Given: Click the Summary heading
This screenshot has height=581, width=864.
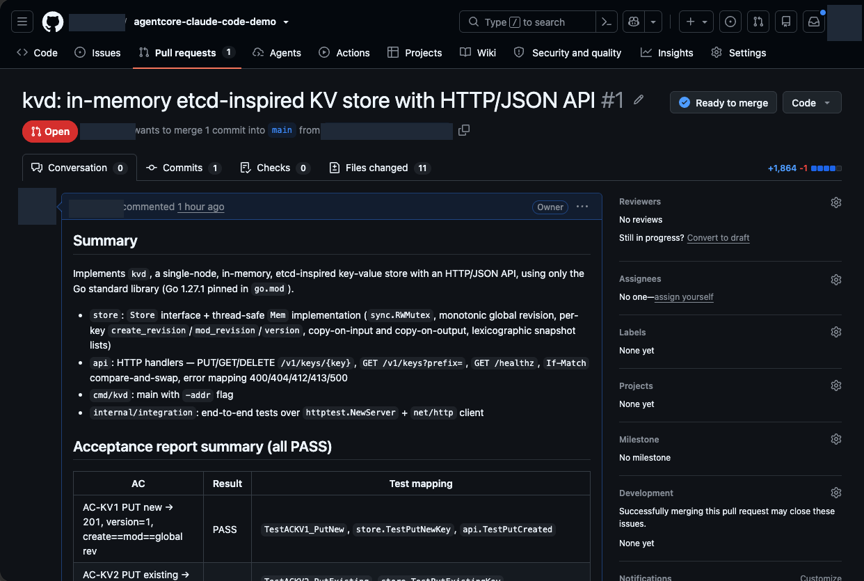Looking at the screenshot, I should point(105,241).
